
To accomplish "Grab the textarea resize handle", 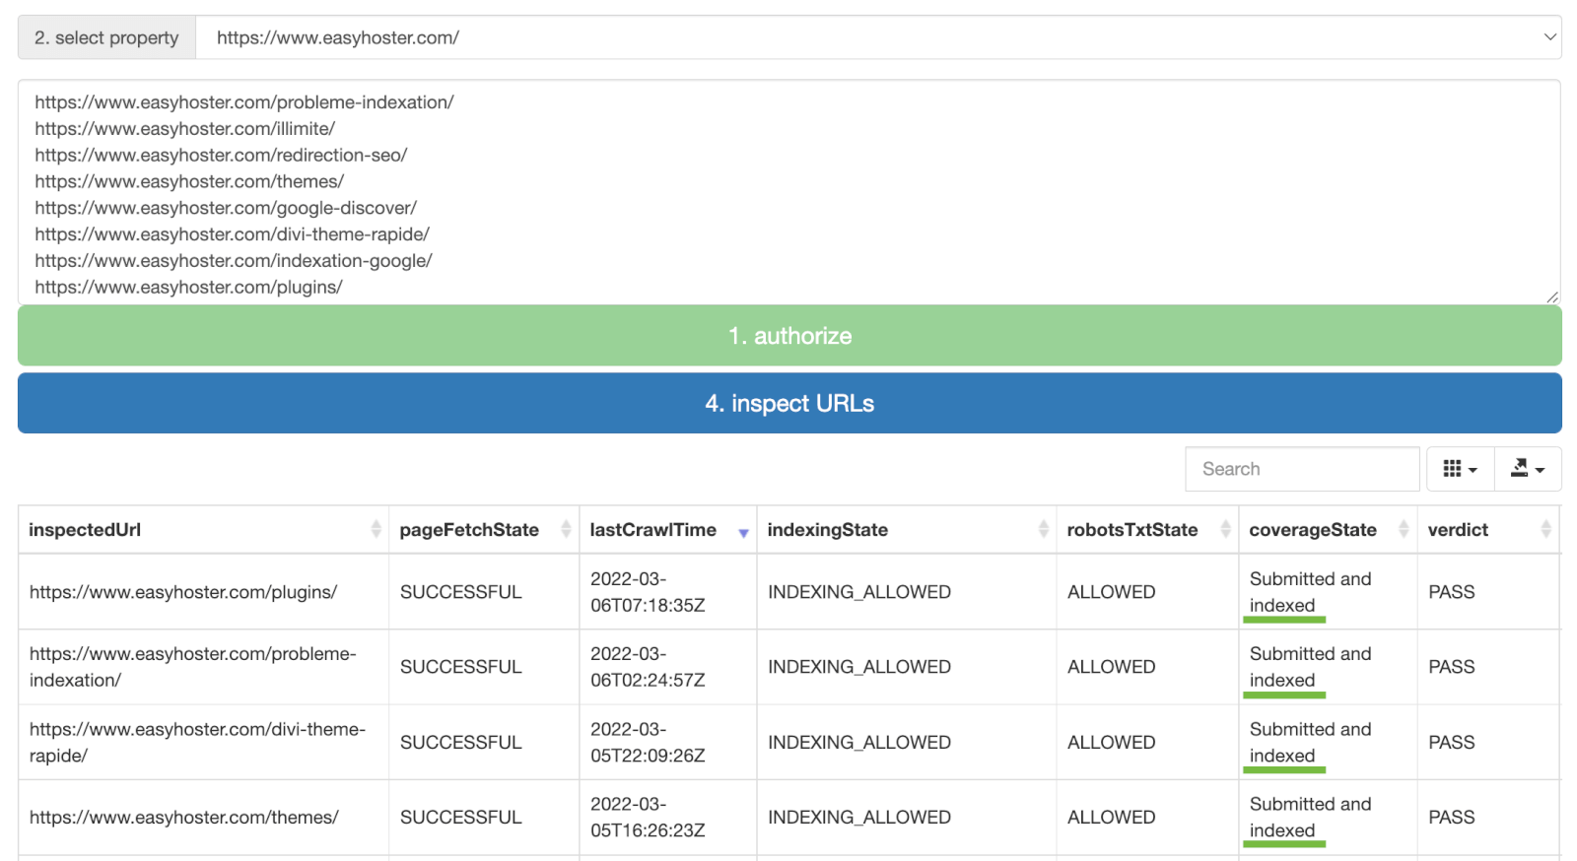I will coord(1551,297).
